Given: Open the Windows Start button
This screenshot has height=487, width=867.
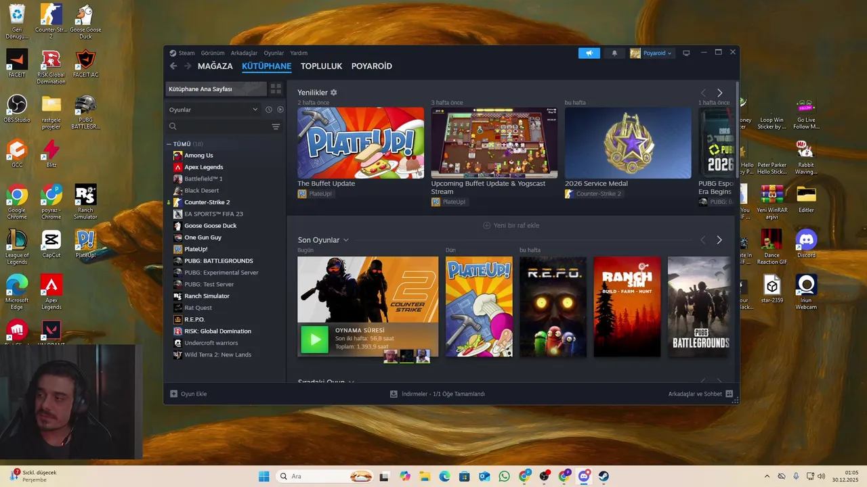Looking at the screenshot, I should 263,476.
